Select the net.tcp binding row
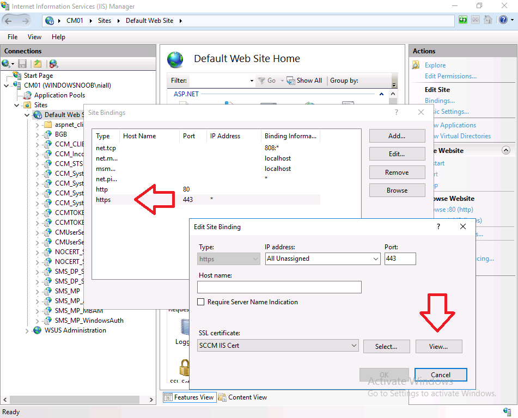The height and width of the screenshot is (418, 518). pyautogui.click(x=208, y=148)
